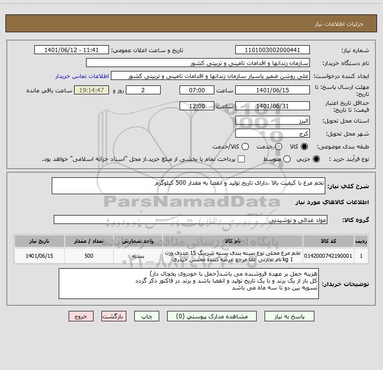
Task: Click the شرح کلی نیاز label
Action: tap(348, 186)
